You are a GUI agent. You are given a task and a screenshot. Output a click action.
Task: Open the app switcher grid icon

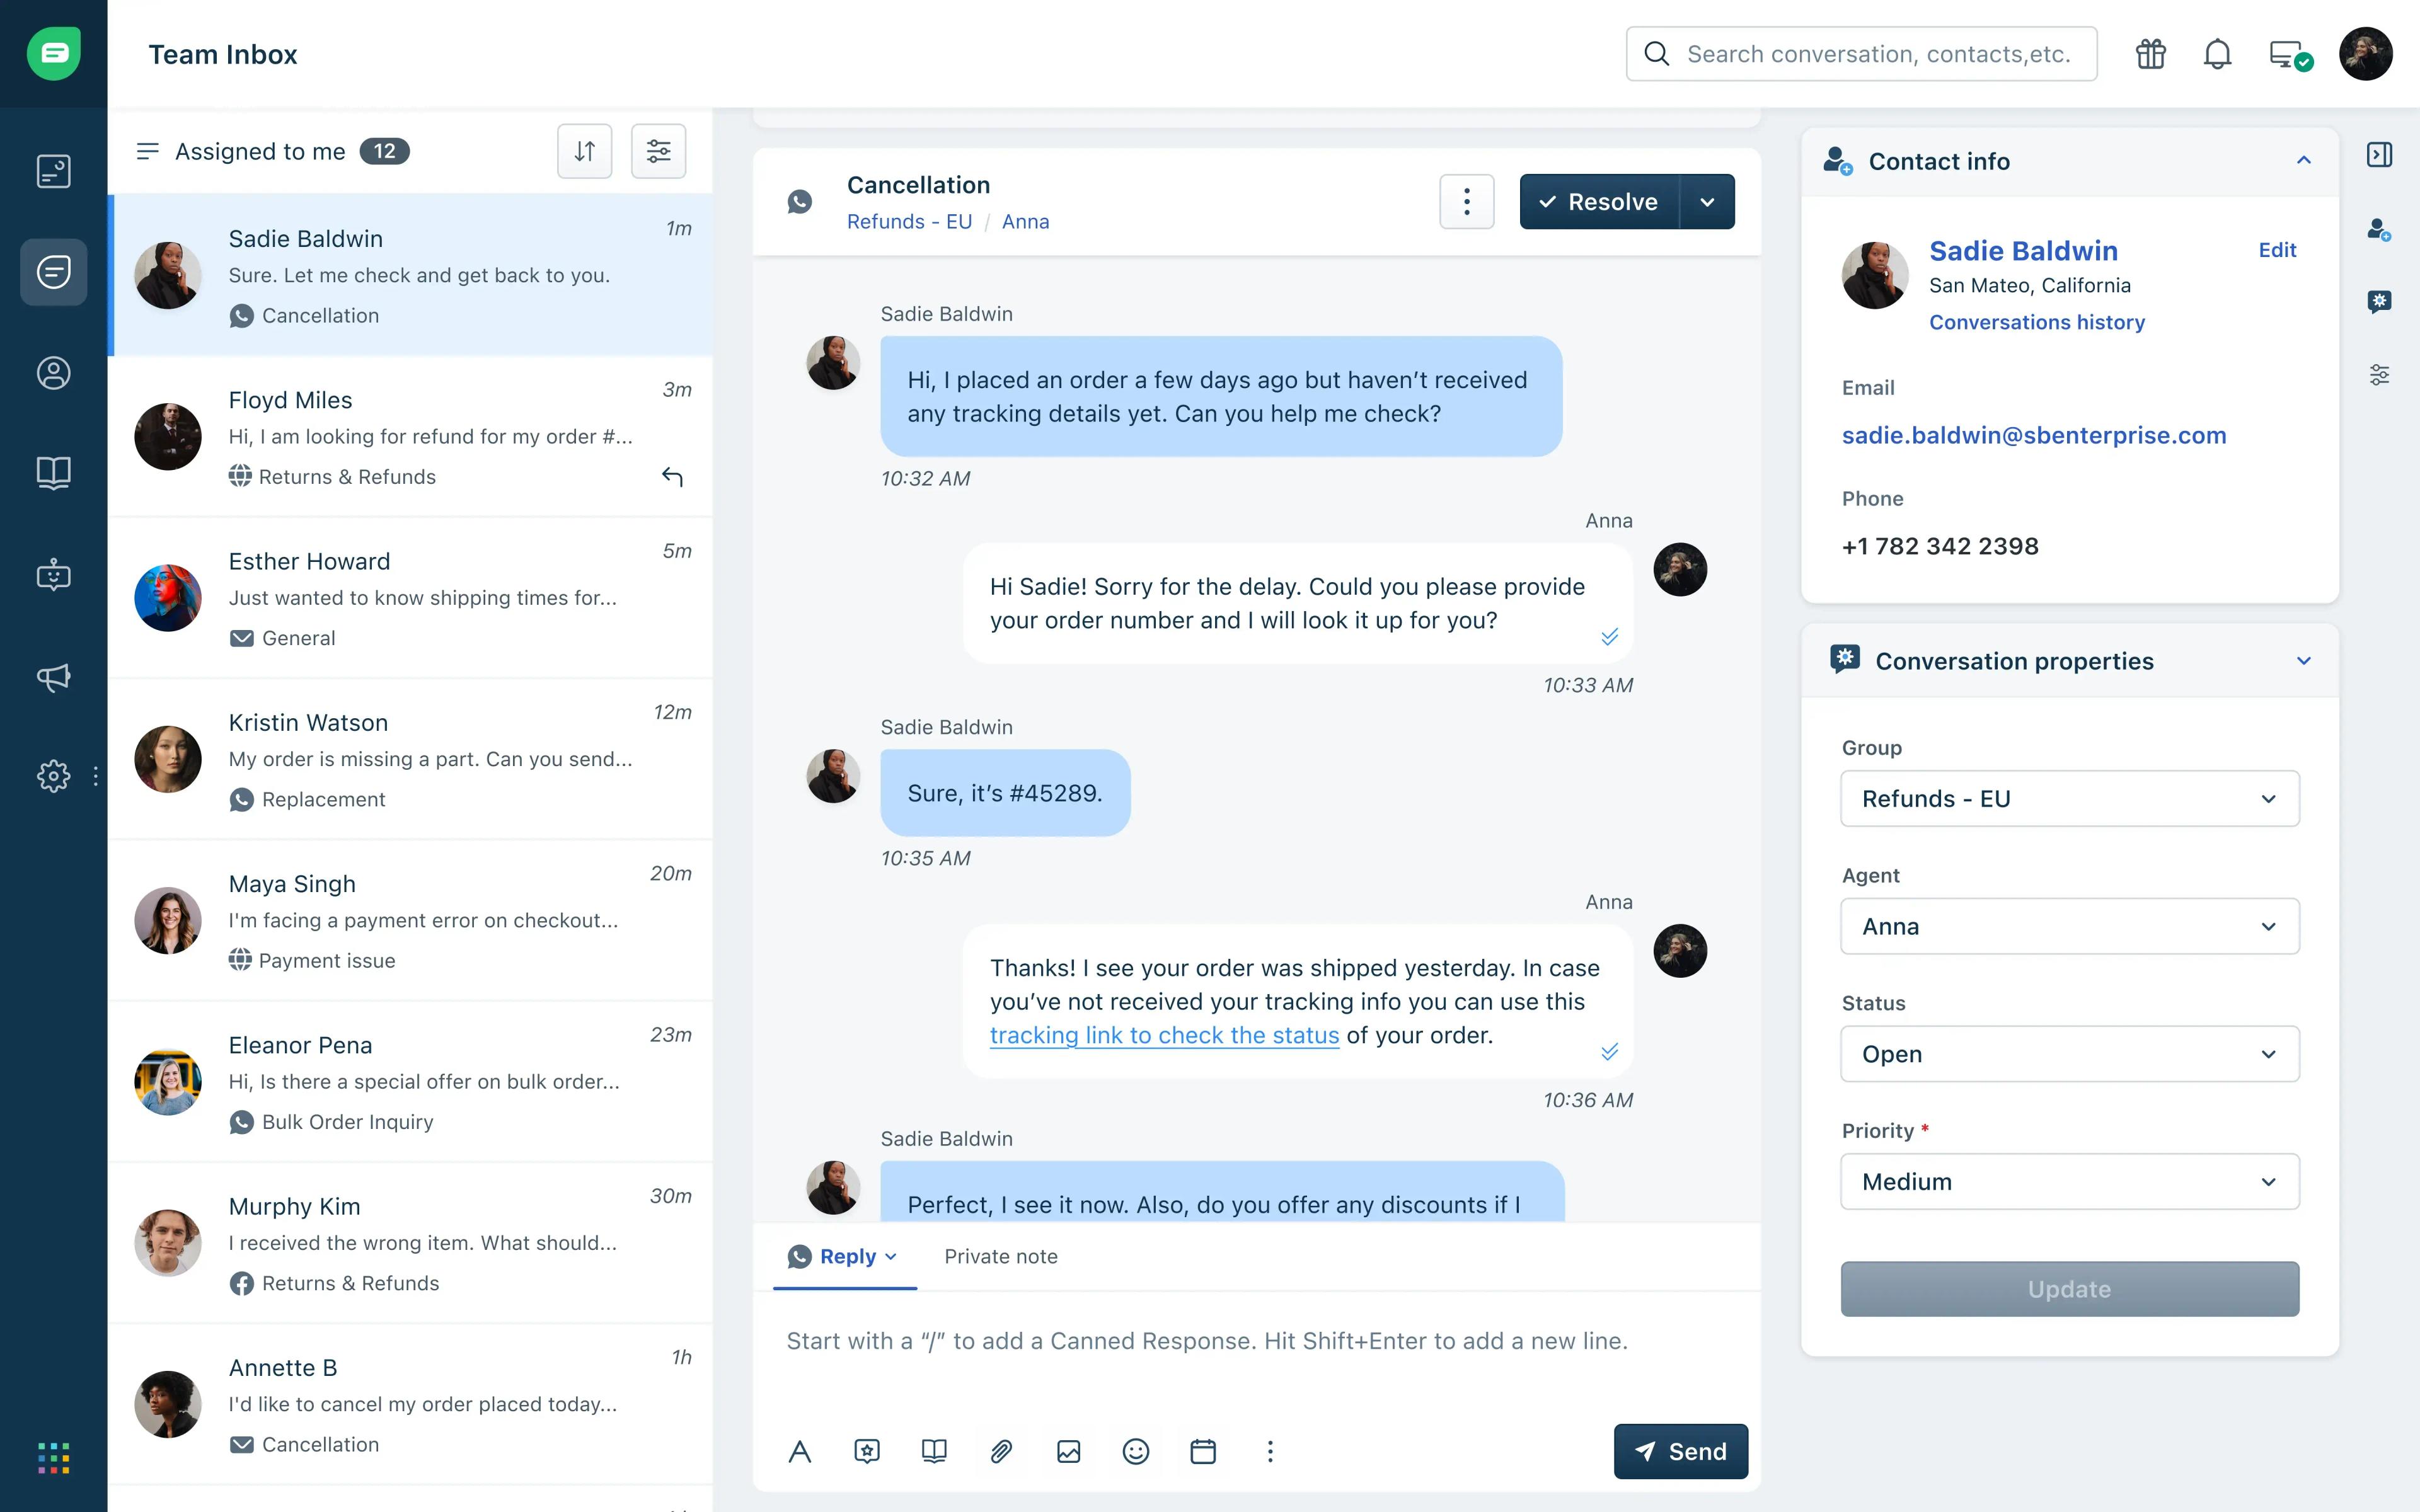(54, 1458)
